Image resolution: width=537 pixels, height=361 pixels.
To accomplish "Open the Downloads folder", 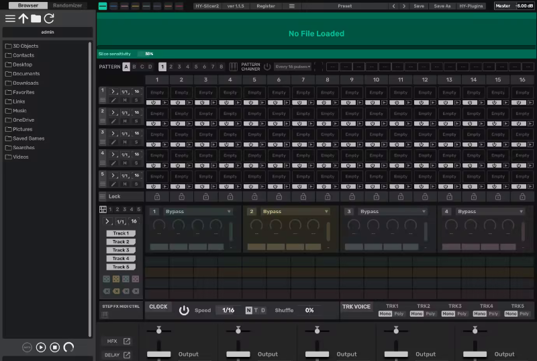I will coord(26,83).
